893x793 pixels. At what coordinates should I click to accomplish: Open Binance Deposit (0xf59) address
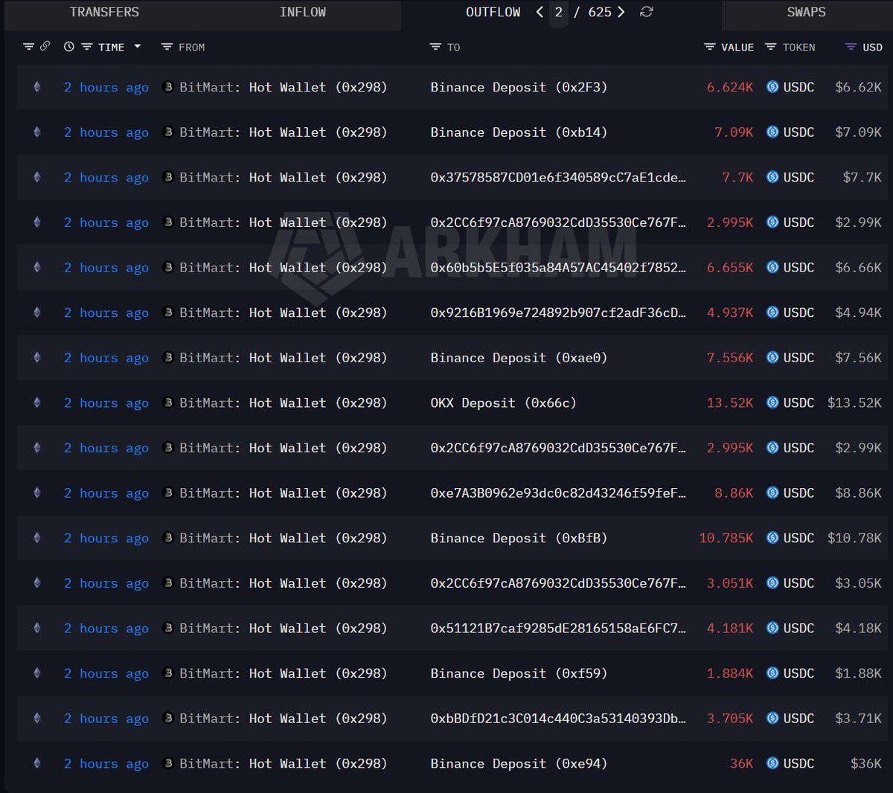519,673
